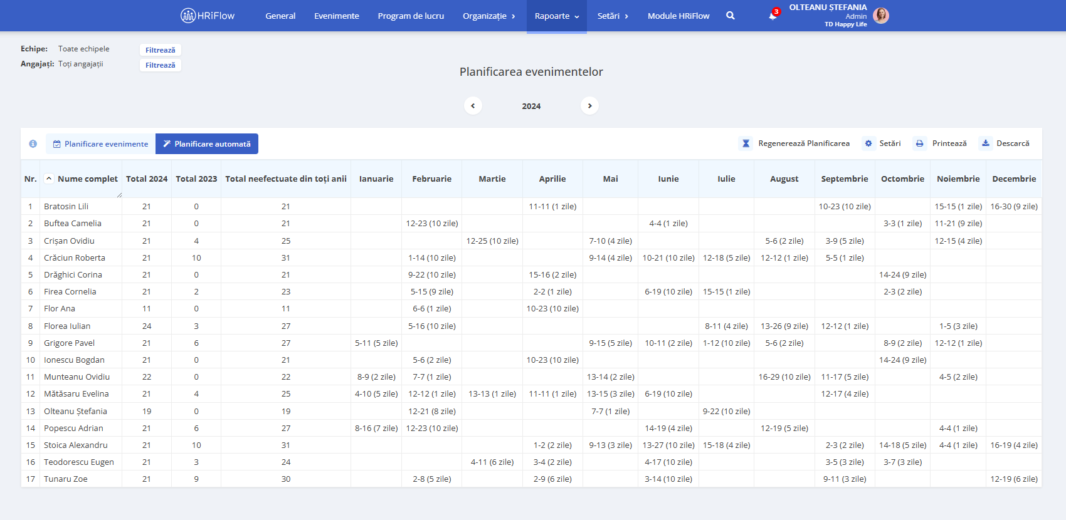Select employee Bratosin Lili
The image size is (1066, 520).
click(x=66, y=206)
